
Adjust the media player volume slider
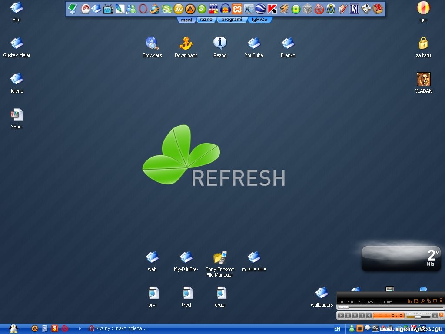tap(418, 317)
